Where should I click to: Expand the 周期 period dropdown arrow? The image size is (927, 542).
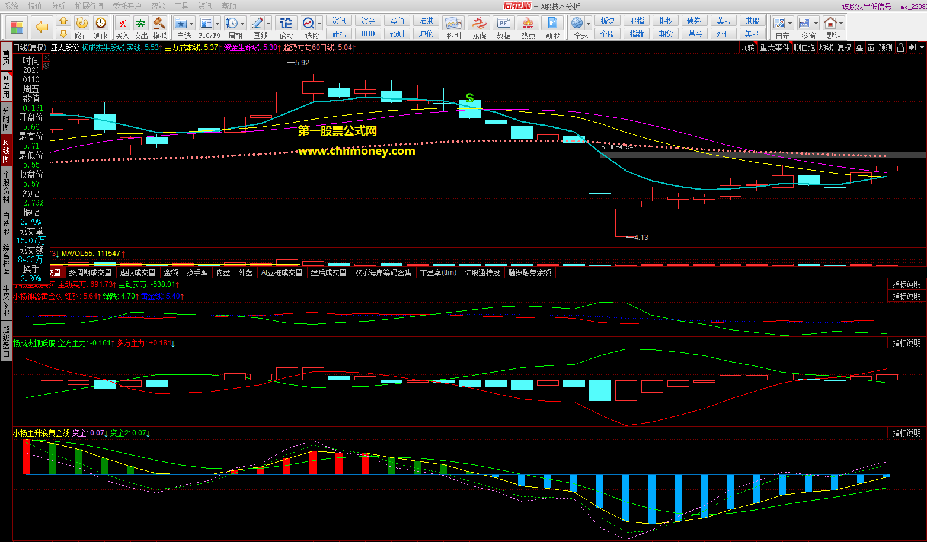point(243,24)
